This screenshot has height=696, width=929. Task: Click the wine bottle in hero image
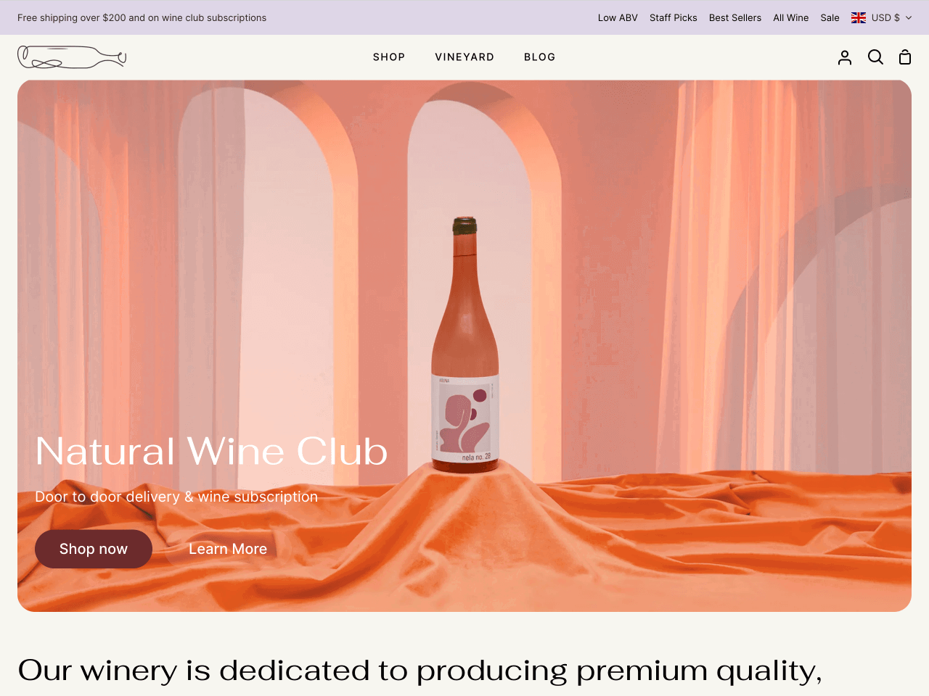pos(465,345)
